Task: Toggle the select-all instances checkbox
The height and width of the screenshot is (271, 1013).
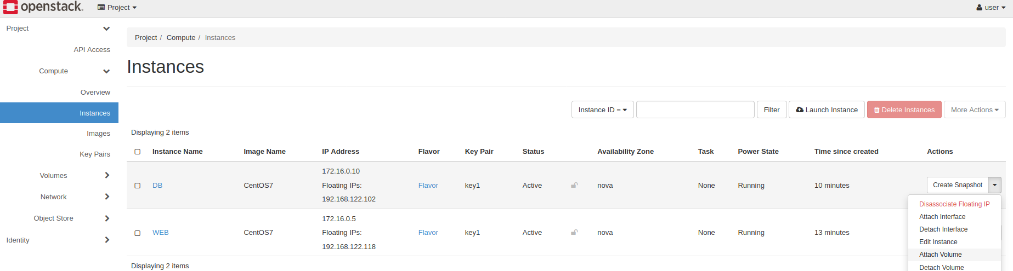Action: [x=138, y=152]
